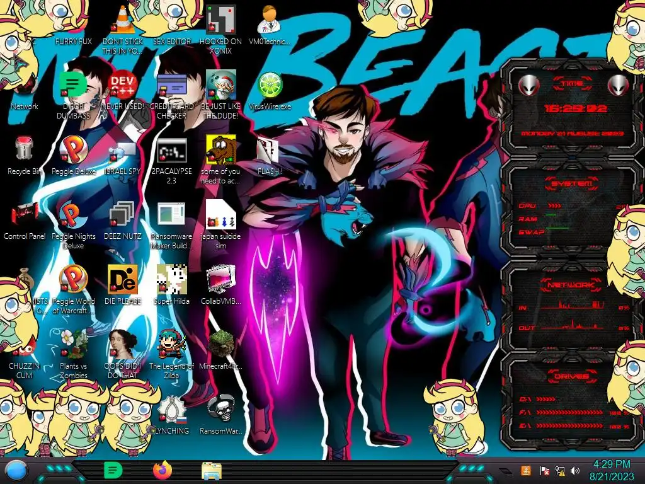Click the E:\ drive usage bar
Image resolution: width=645 pixels, height=484 pixels.
click(x=569, y=425)
